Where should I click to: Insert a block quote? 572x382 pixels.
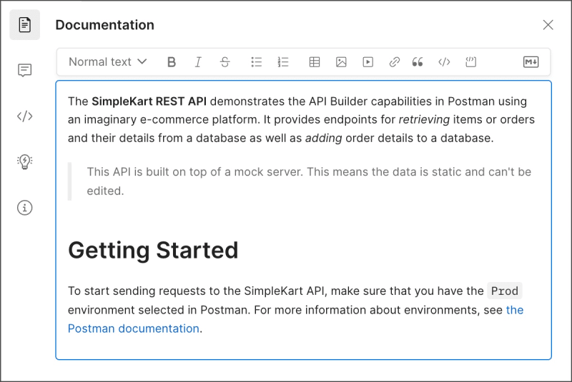[x=418, y=62]
